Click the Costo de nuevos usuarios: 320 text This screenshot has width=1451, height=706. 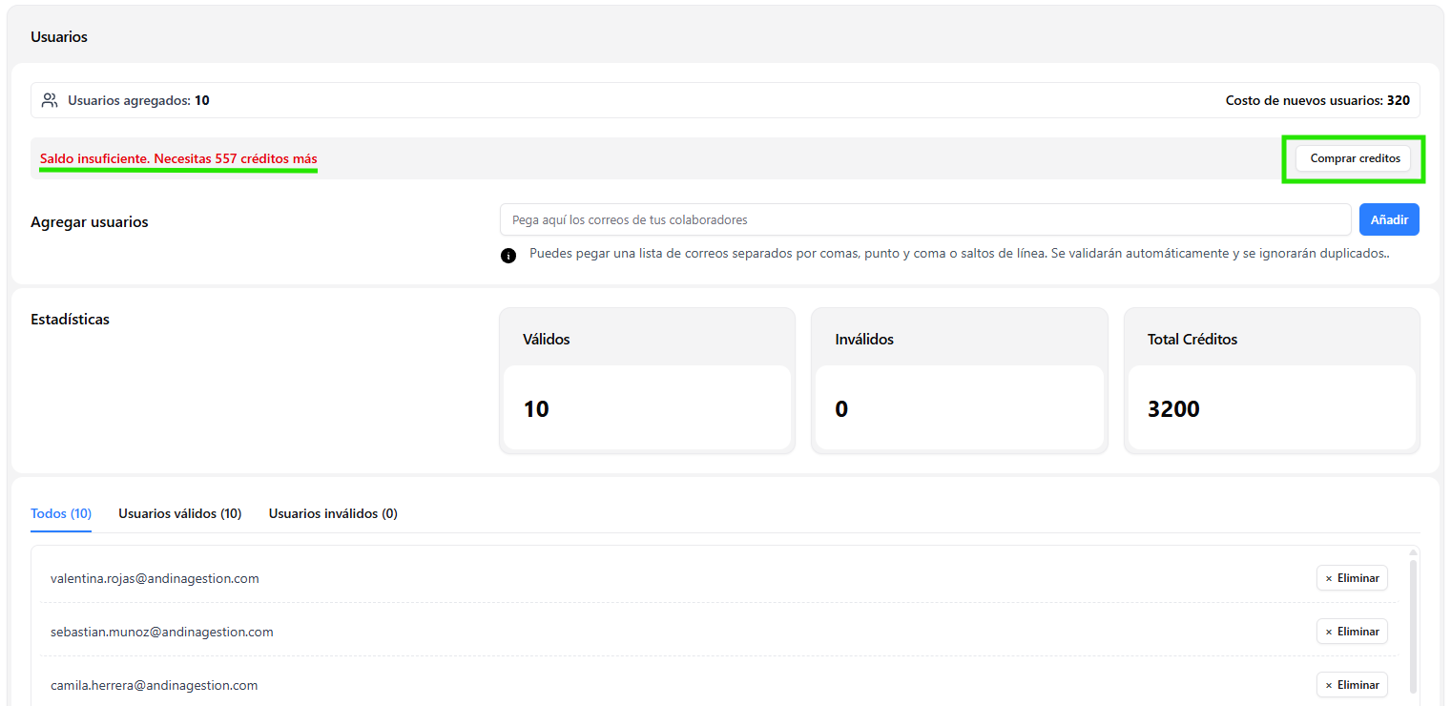[x=1317, y=100]
